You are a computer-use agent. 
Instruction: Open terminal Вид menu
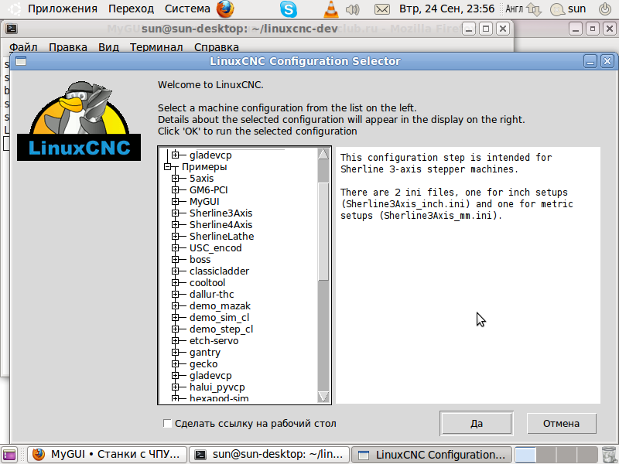(108, 47)
